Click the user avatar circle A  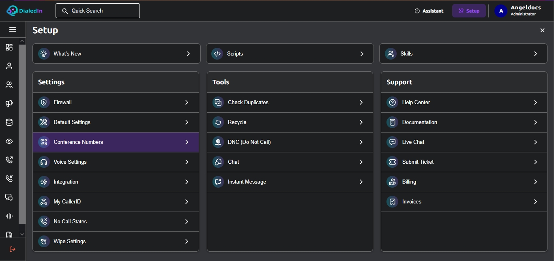[501, 11]
